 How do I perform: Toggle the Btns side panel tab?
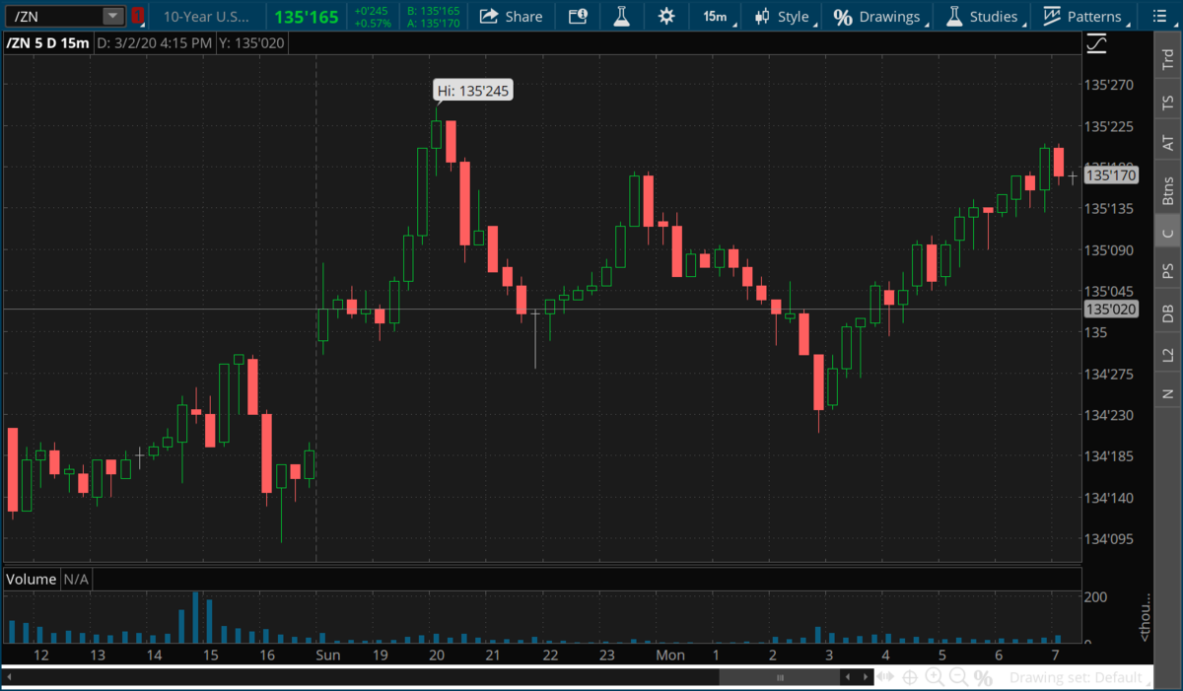pos(1168,190)
